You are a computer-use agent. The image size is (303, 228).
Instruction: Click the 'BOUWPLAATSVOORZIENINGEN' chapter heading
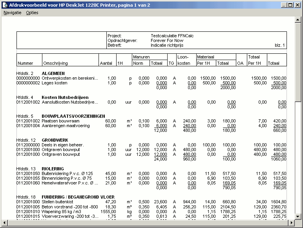pos(73,116)
